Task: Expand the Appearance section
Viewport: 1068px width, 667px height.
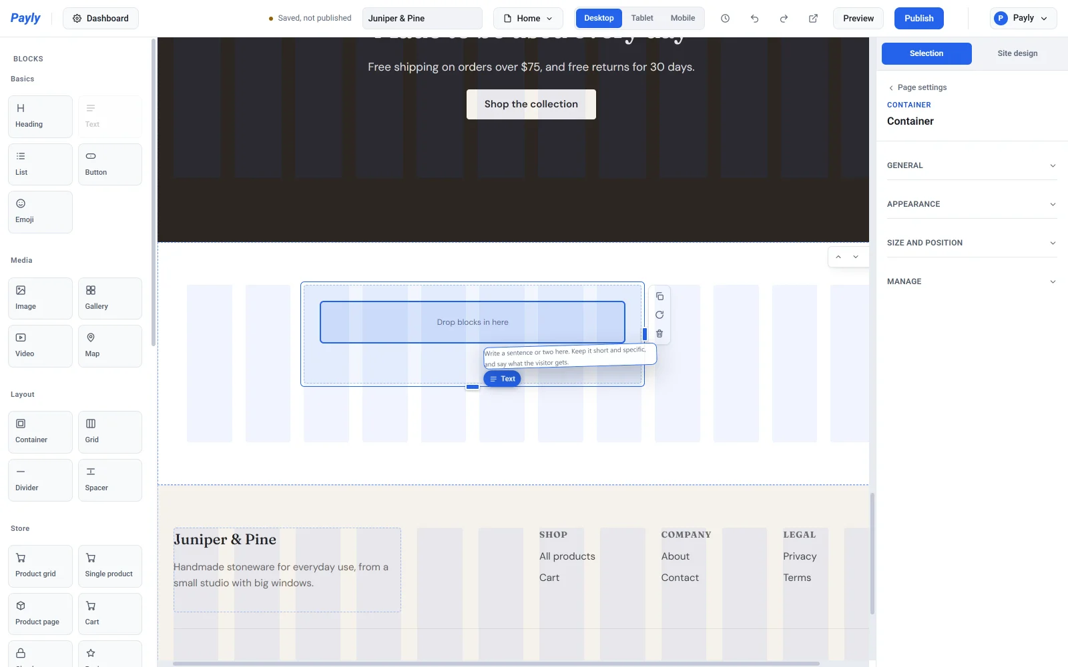Action: coord(972,204)
